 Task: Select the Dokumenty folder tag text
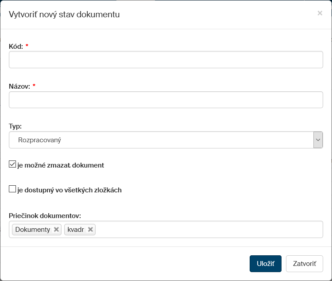(33, 230)
